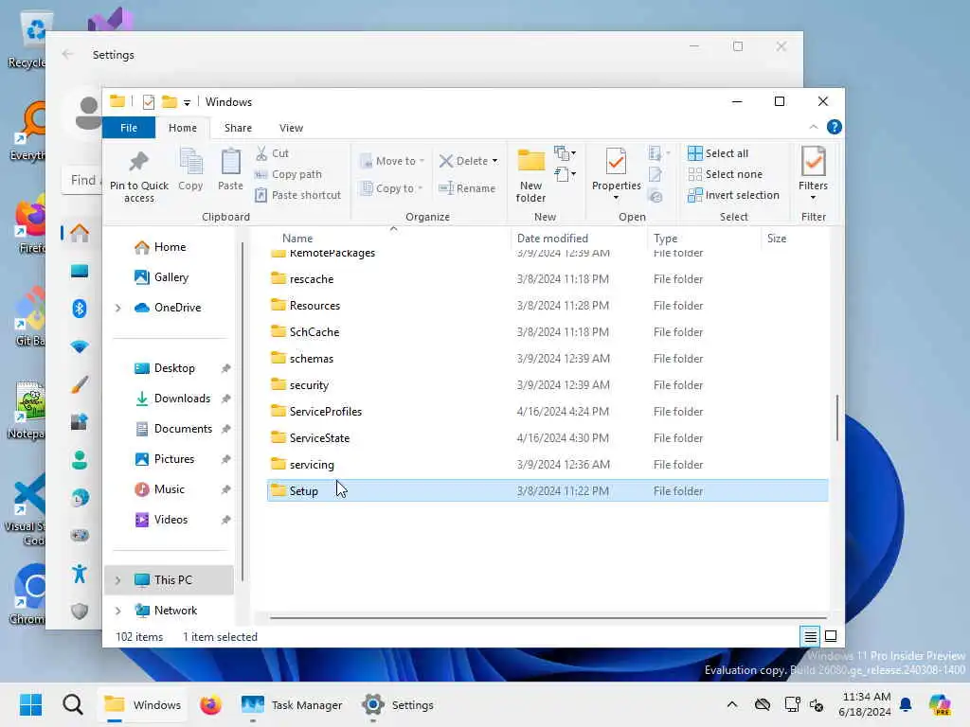Open the New item dropdown icon

click(566, 152)
